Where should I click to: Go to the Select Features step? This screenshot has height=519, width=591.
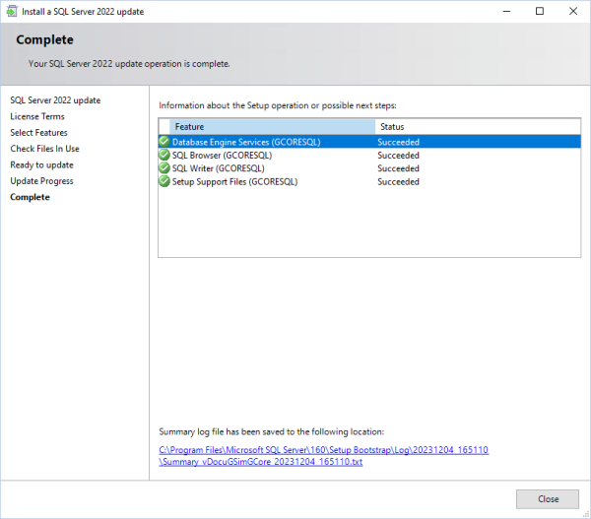[x=39, y=133]
